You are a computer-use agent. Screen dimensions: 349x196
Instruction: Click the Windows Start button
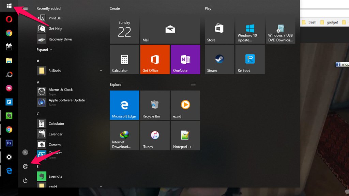(9, 6)
